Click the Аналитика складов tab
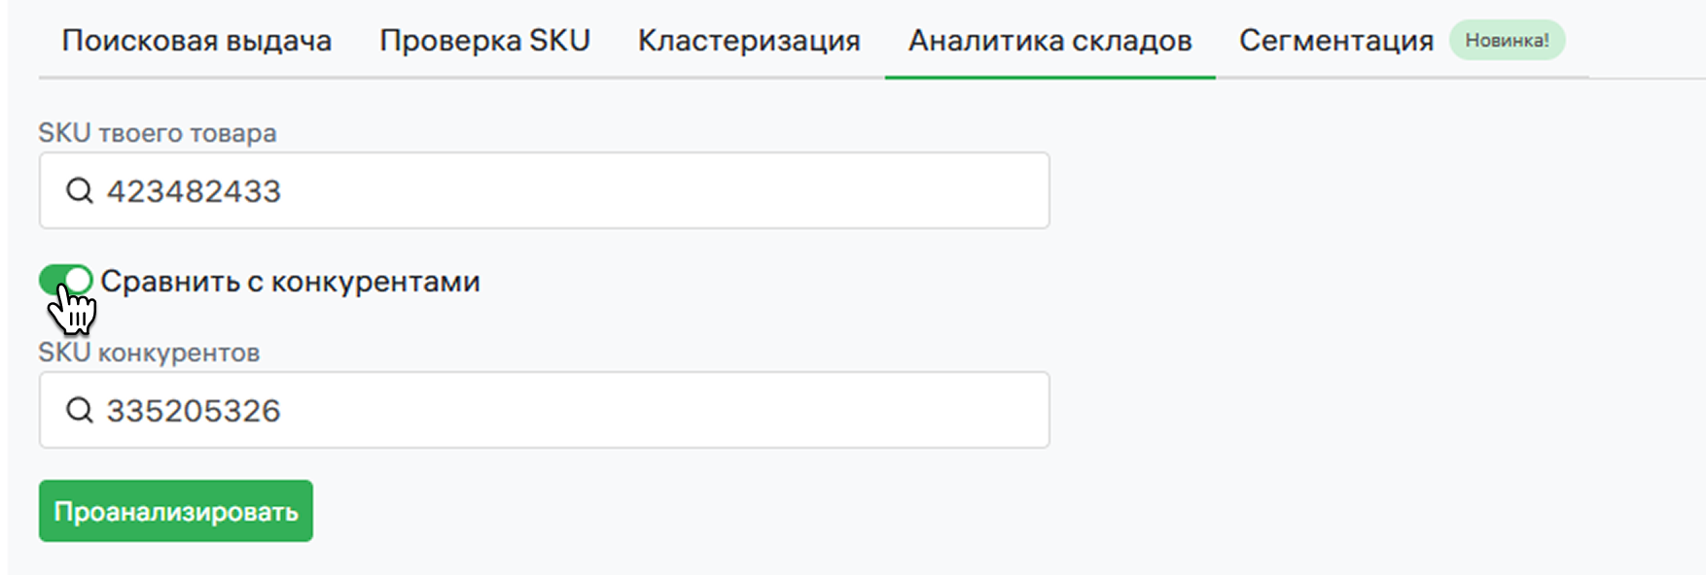 (1049, 41)
